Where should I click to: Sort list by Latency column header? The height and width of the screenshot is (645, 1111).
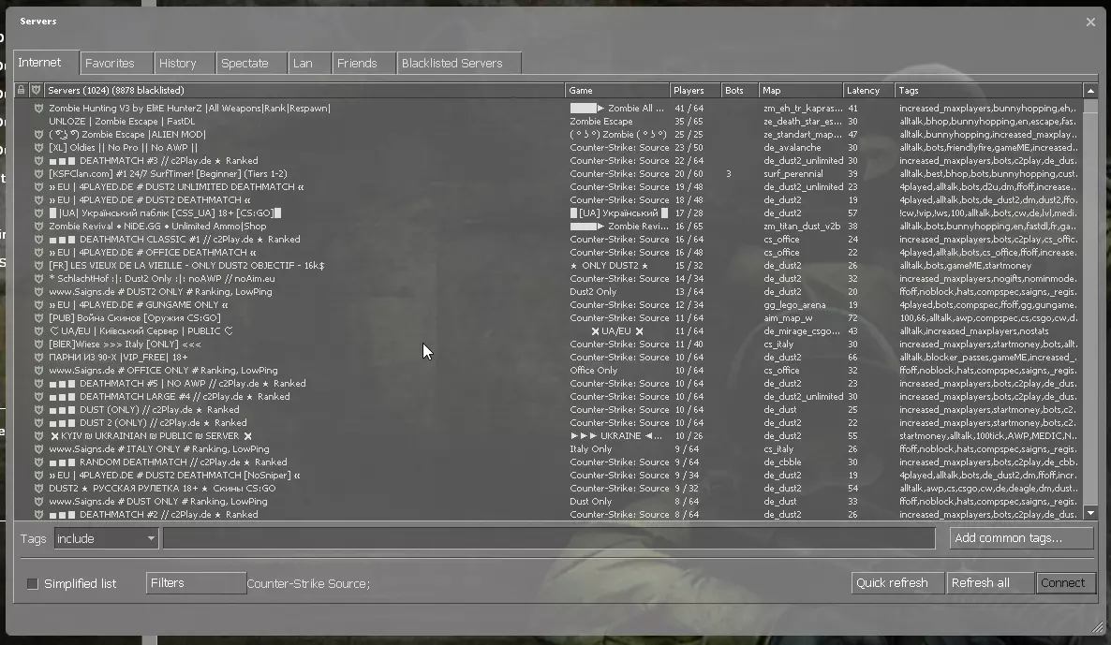[x=868, y=90]
